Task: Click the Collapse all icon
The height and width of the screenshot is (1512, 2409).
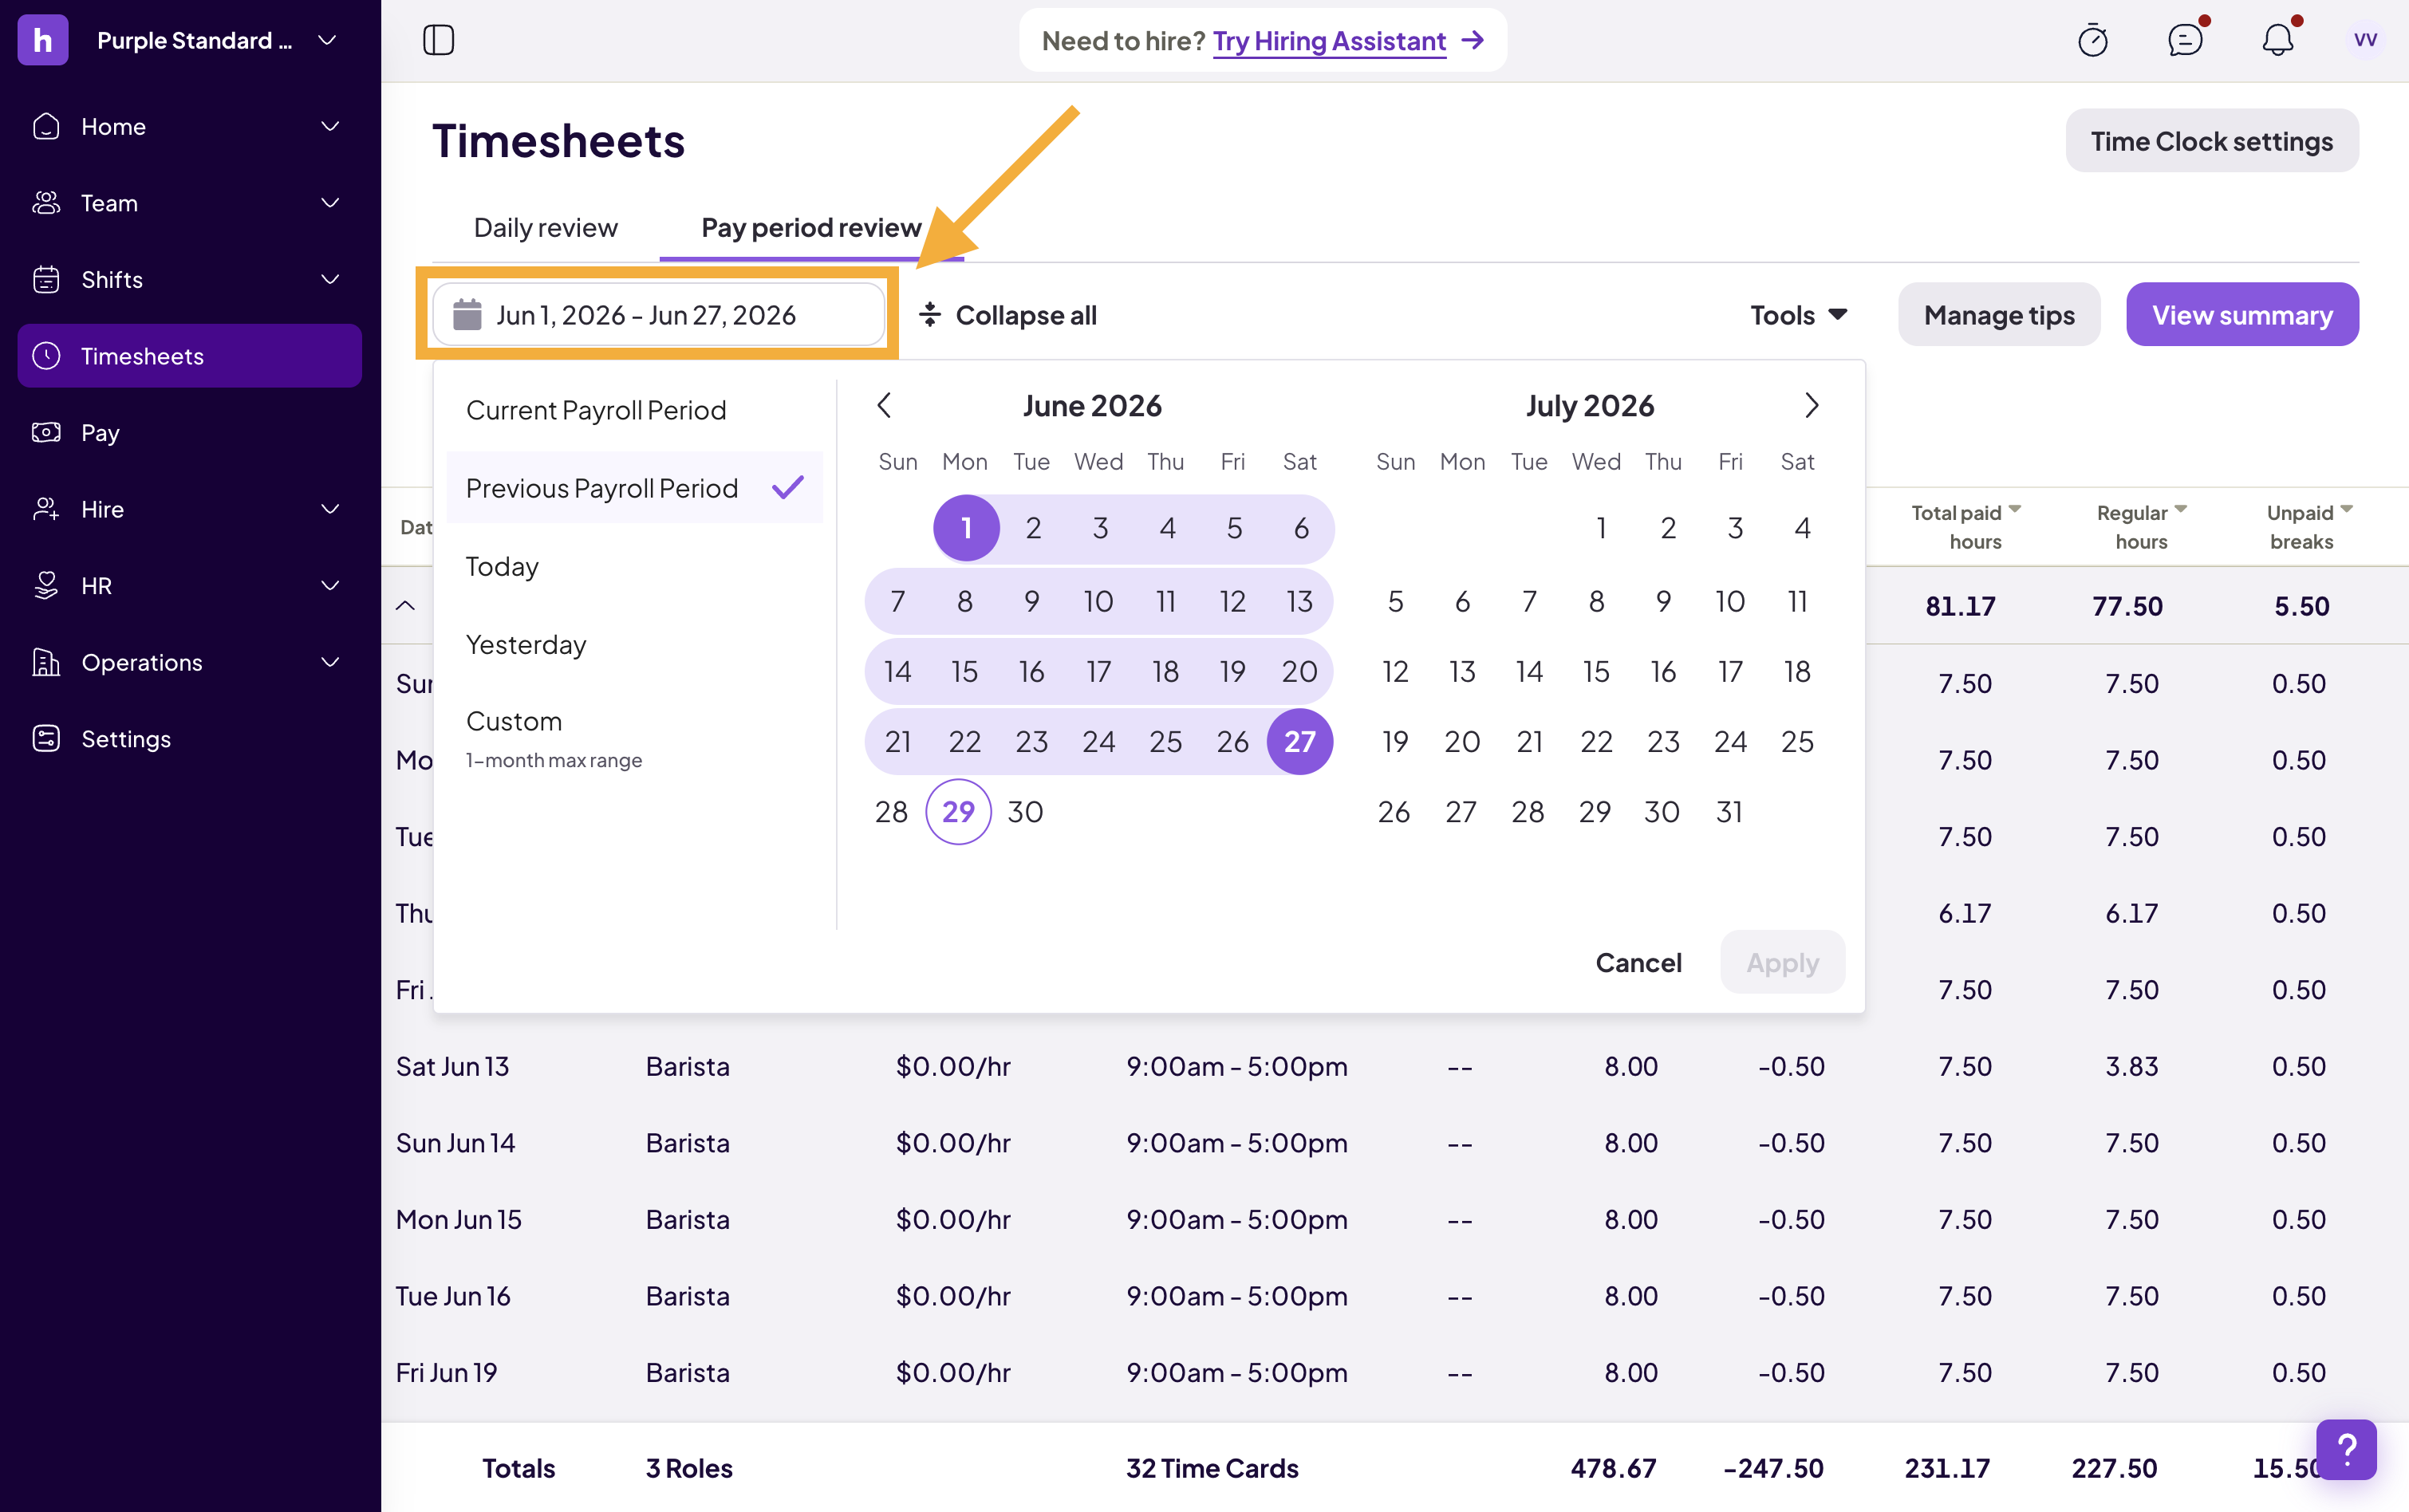Action: (930, 315)
